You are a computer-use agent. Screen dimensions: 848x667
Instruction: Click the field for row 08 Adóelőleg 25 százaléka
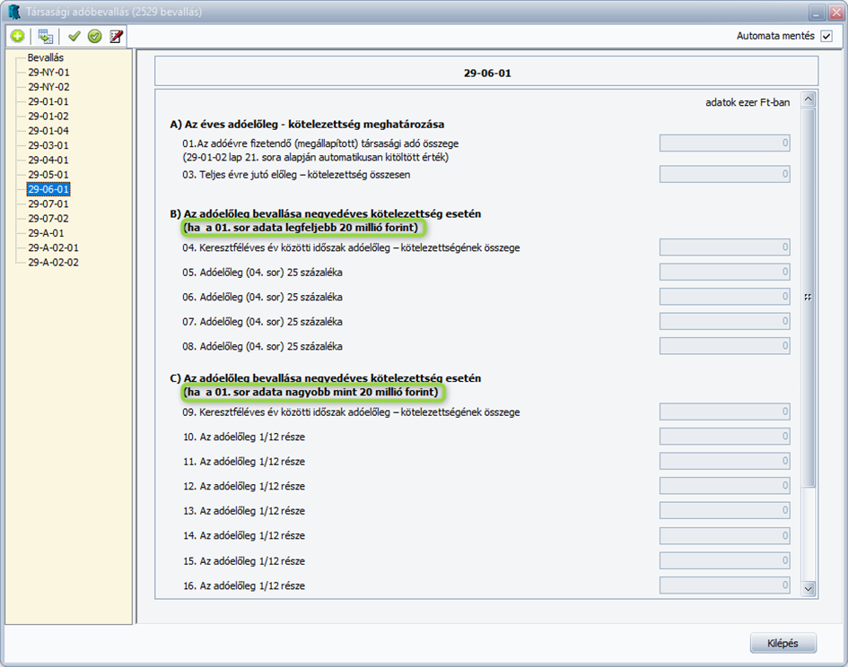coord(725,346)
